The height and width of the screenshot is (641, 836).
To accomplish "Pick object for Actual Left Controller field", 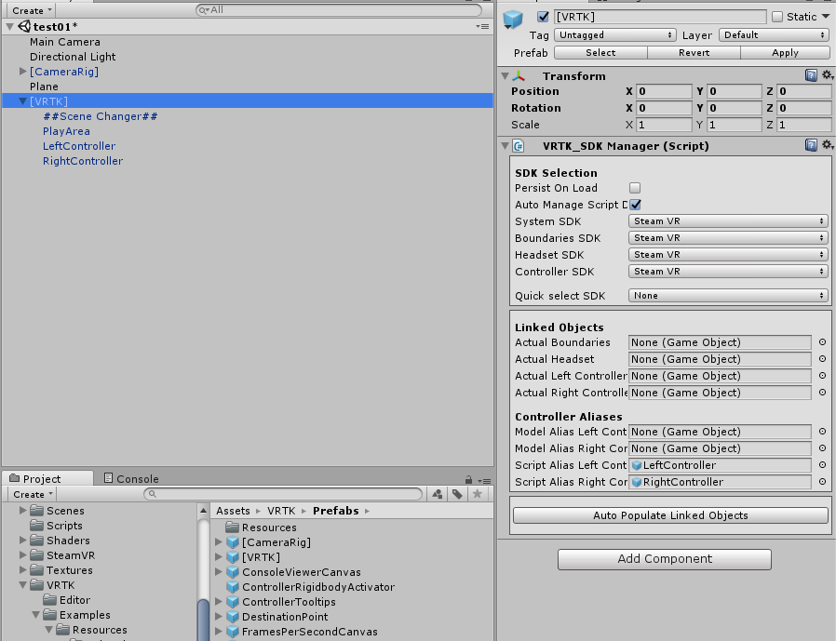I will [822, 376].
